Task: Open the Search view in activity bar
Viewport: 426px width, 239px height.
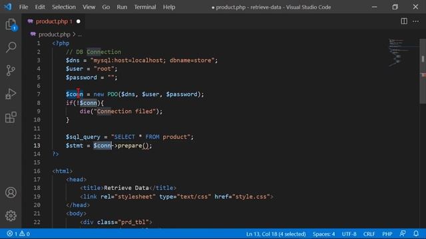Action: coord(11,47)
